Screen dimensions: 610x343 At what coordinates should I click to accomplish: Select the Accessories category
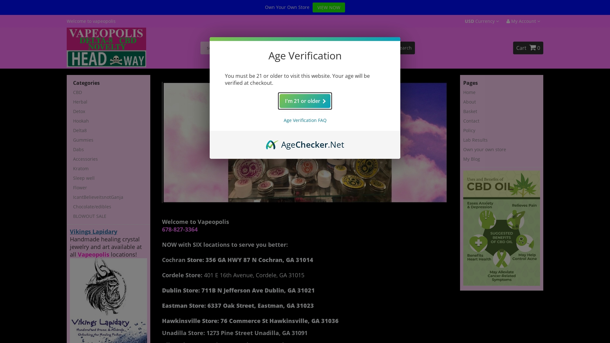click(85, 159)
